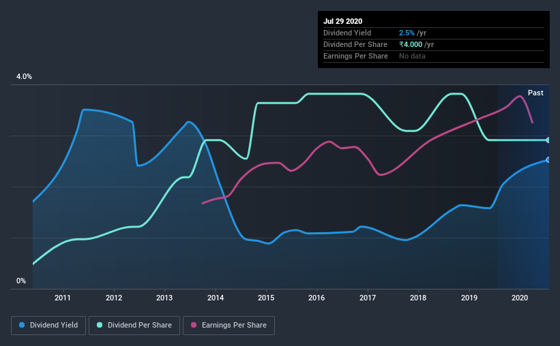The height and width of the screenshot is (346, 560).
Task: Click the No data earnings value
Action: pos(412,56)
